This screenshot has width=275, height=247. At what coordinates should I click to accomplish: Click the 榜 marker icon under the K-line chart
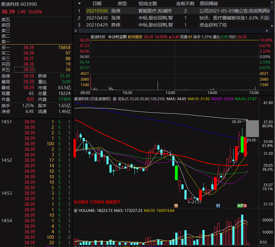click(x=176, y=206)
